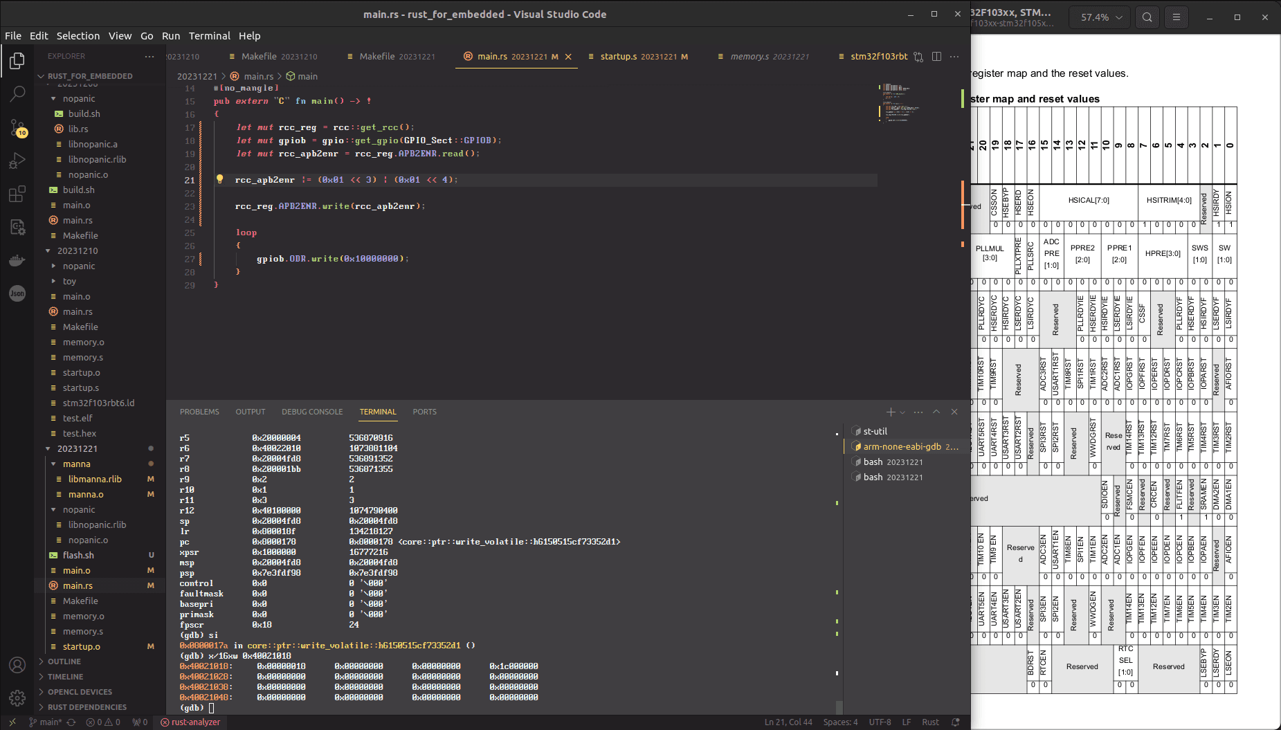Image resolution: width=1281 pixels, height=730 pixels.
Task: Open the Accounts menu icon
Action: click(x=17, y=665)
